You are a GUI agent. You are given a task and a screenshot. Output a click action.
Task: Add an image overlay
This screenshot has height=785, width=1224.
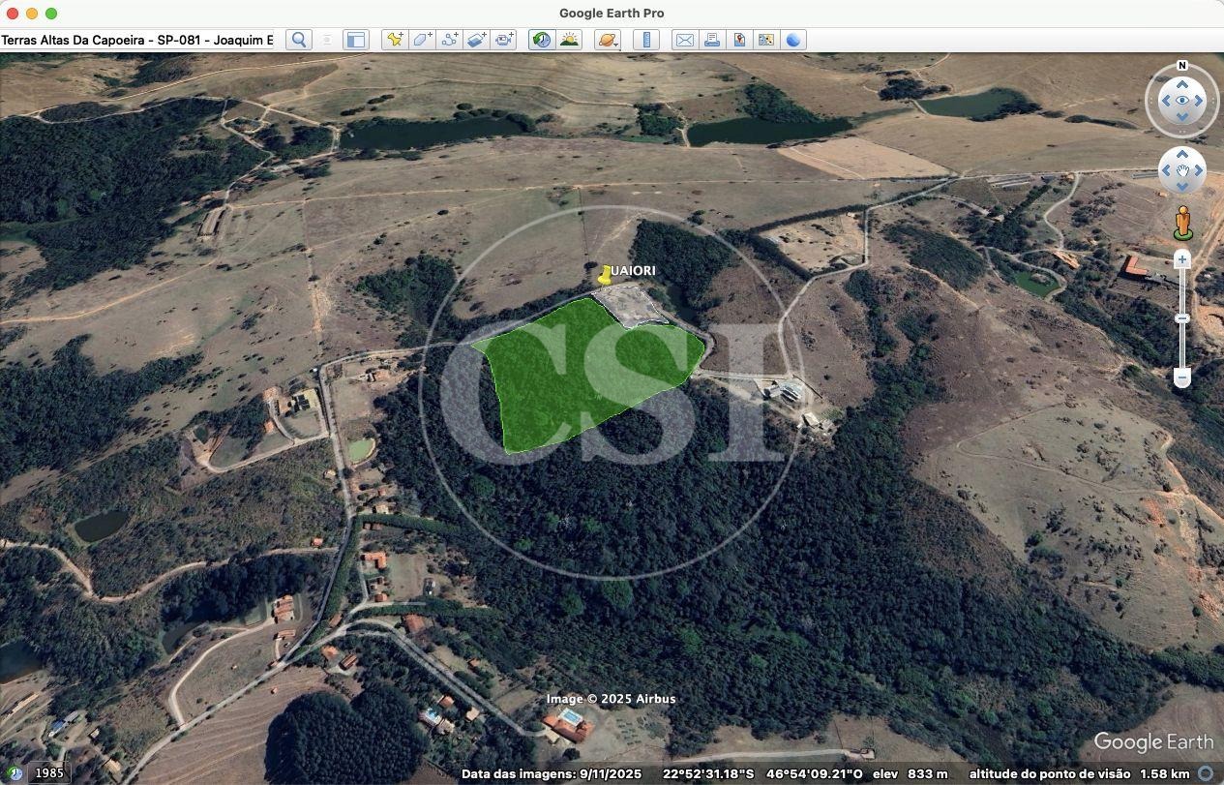[477, 40]
